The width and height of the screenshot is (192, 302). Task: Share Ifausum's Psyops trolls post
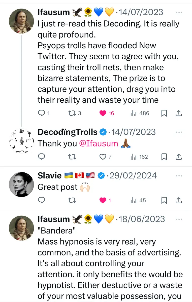click(178, 114)
